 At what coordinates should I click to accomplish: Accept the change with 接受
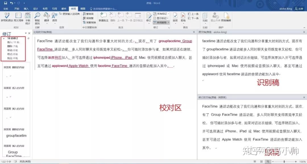pyautogui.click(x=175, y=18)
